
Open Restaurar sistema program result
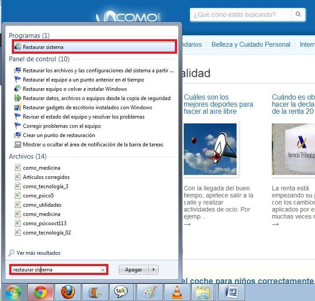click(43, 47)
